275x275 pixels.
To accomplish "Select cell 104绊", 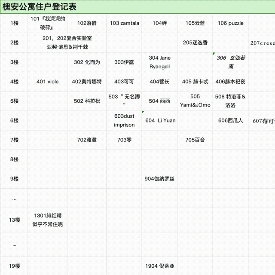I will click(x=159, y=23).
